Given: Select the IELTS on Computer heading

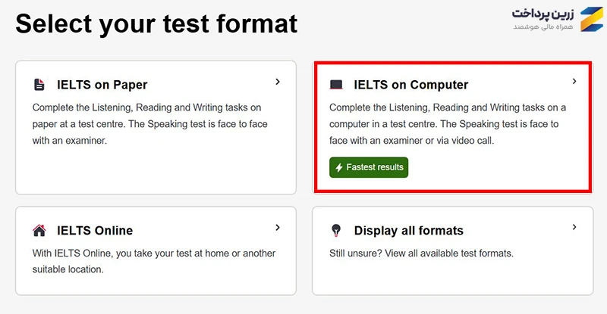Looking at the screenshot, I should pyautogui.click(x=410, y=85).
